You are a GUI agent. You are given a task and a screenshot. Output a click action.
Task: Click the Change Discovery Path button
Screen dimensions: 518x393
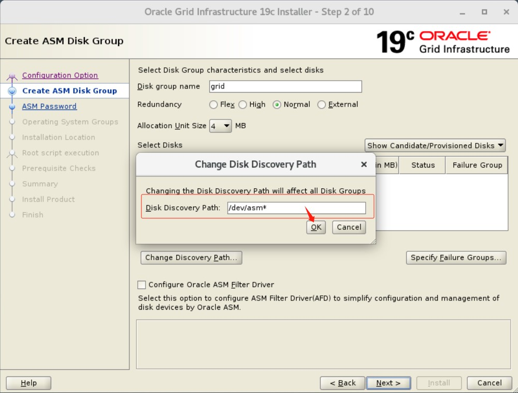pos(191,258)
